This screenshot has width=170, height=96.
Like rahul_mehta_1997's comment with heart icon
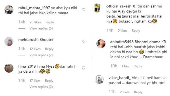coord(83,10)
